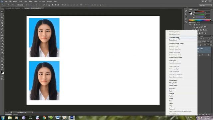Select the Eraser tool
Screen dimensions: 213x120
coord(2,41)
